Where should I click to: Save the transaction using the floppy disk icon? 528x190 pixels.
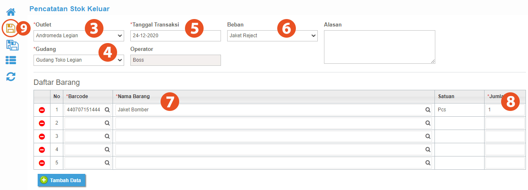(x=11, y=28)
